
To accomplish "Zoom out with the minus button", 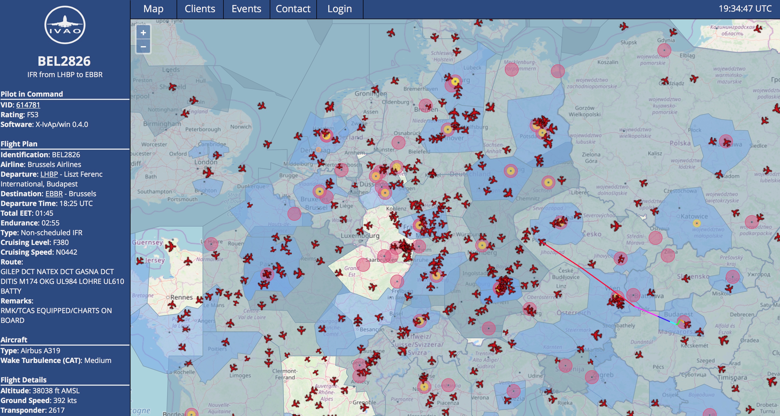I will coord(143,47).
